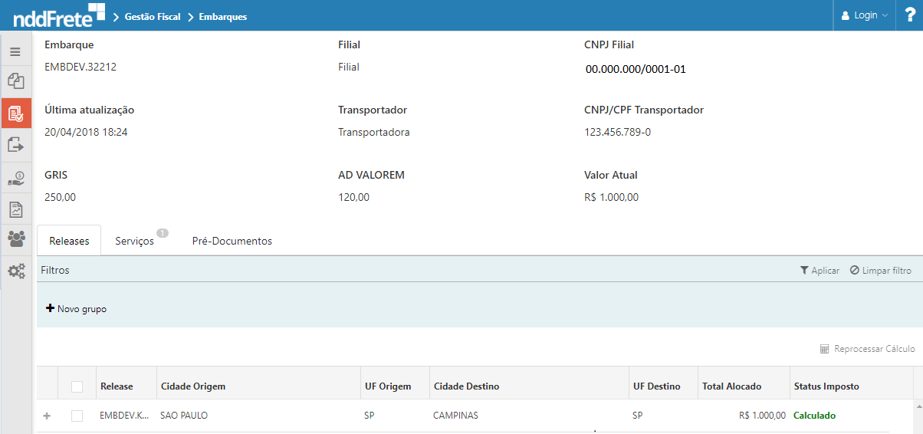Switch to the Pré-Documentos tab
The height and width of the screenshot is (434, 923).
pos(232,241)
